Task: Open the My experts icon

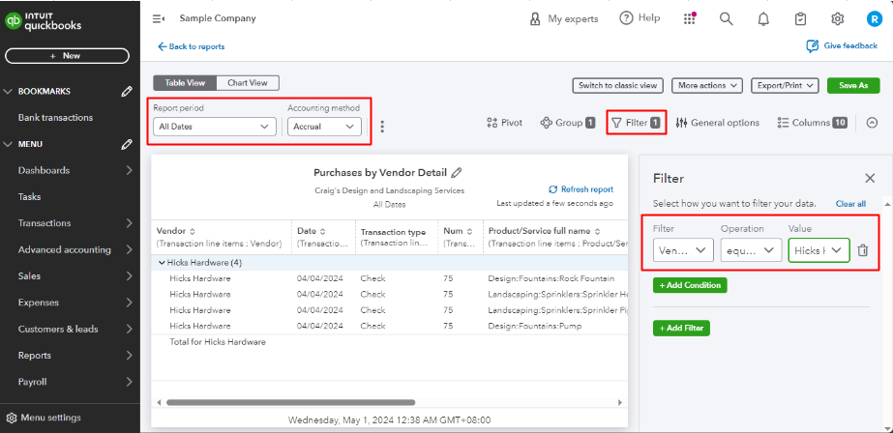Action: 534,18
